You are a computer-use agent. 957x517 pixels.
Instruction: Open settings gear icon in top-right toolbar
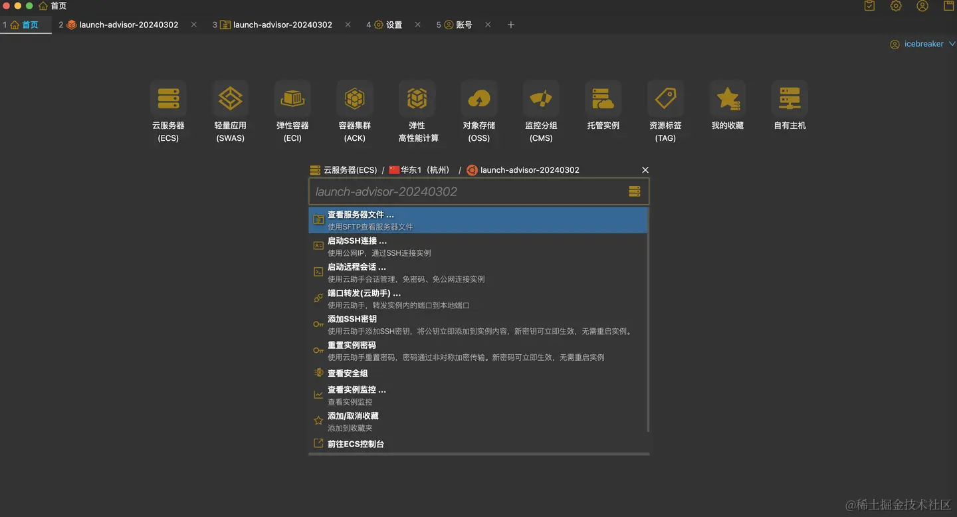pyautogui.click(x=896, y=6)
